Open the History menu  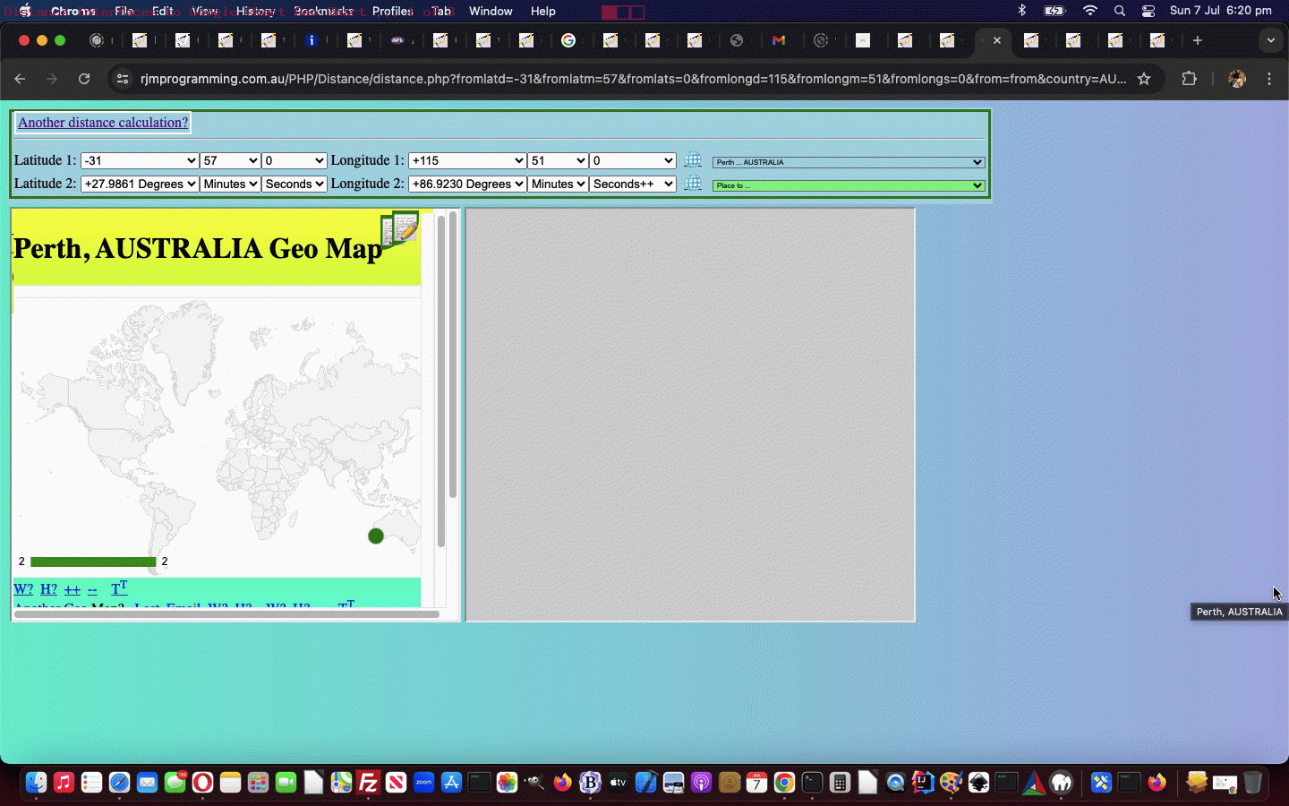255,11
